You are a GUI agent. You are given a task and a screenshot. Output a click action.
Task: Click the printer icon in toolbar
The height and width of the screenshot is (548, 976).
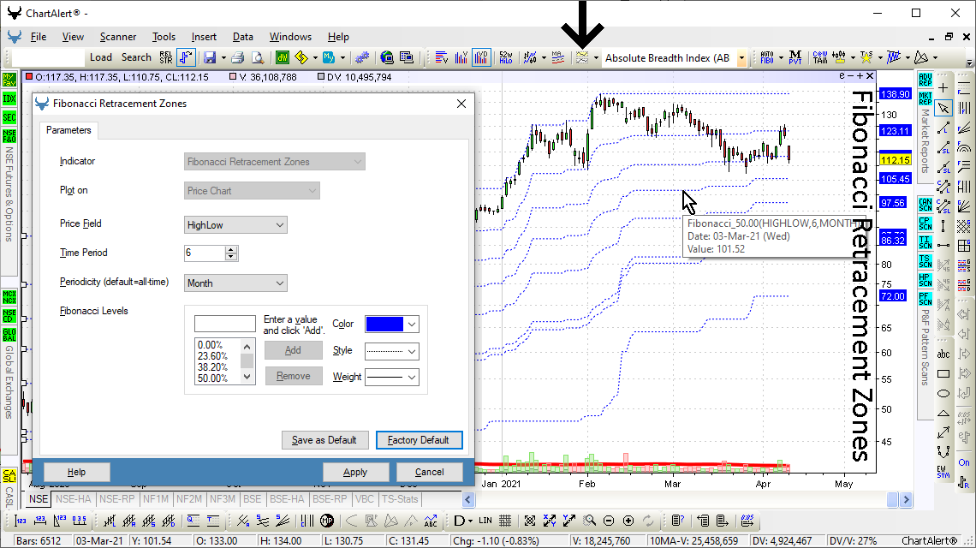pyautogui.click(x=238, y=58)
